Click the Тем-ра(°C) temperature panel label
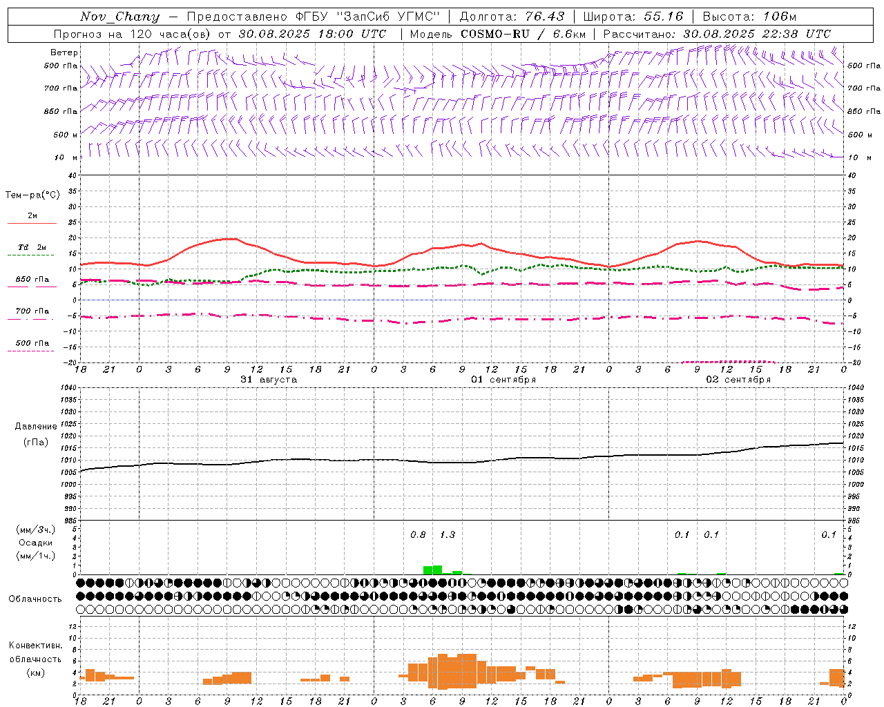The height and width of the screenshot is (707, 884). [32, 195]
